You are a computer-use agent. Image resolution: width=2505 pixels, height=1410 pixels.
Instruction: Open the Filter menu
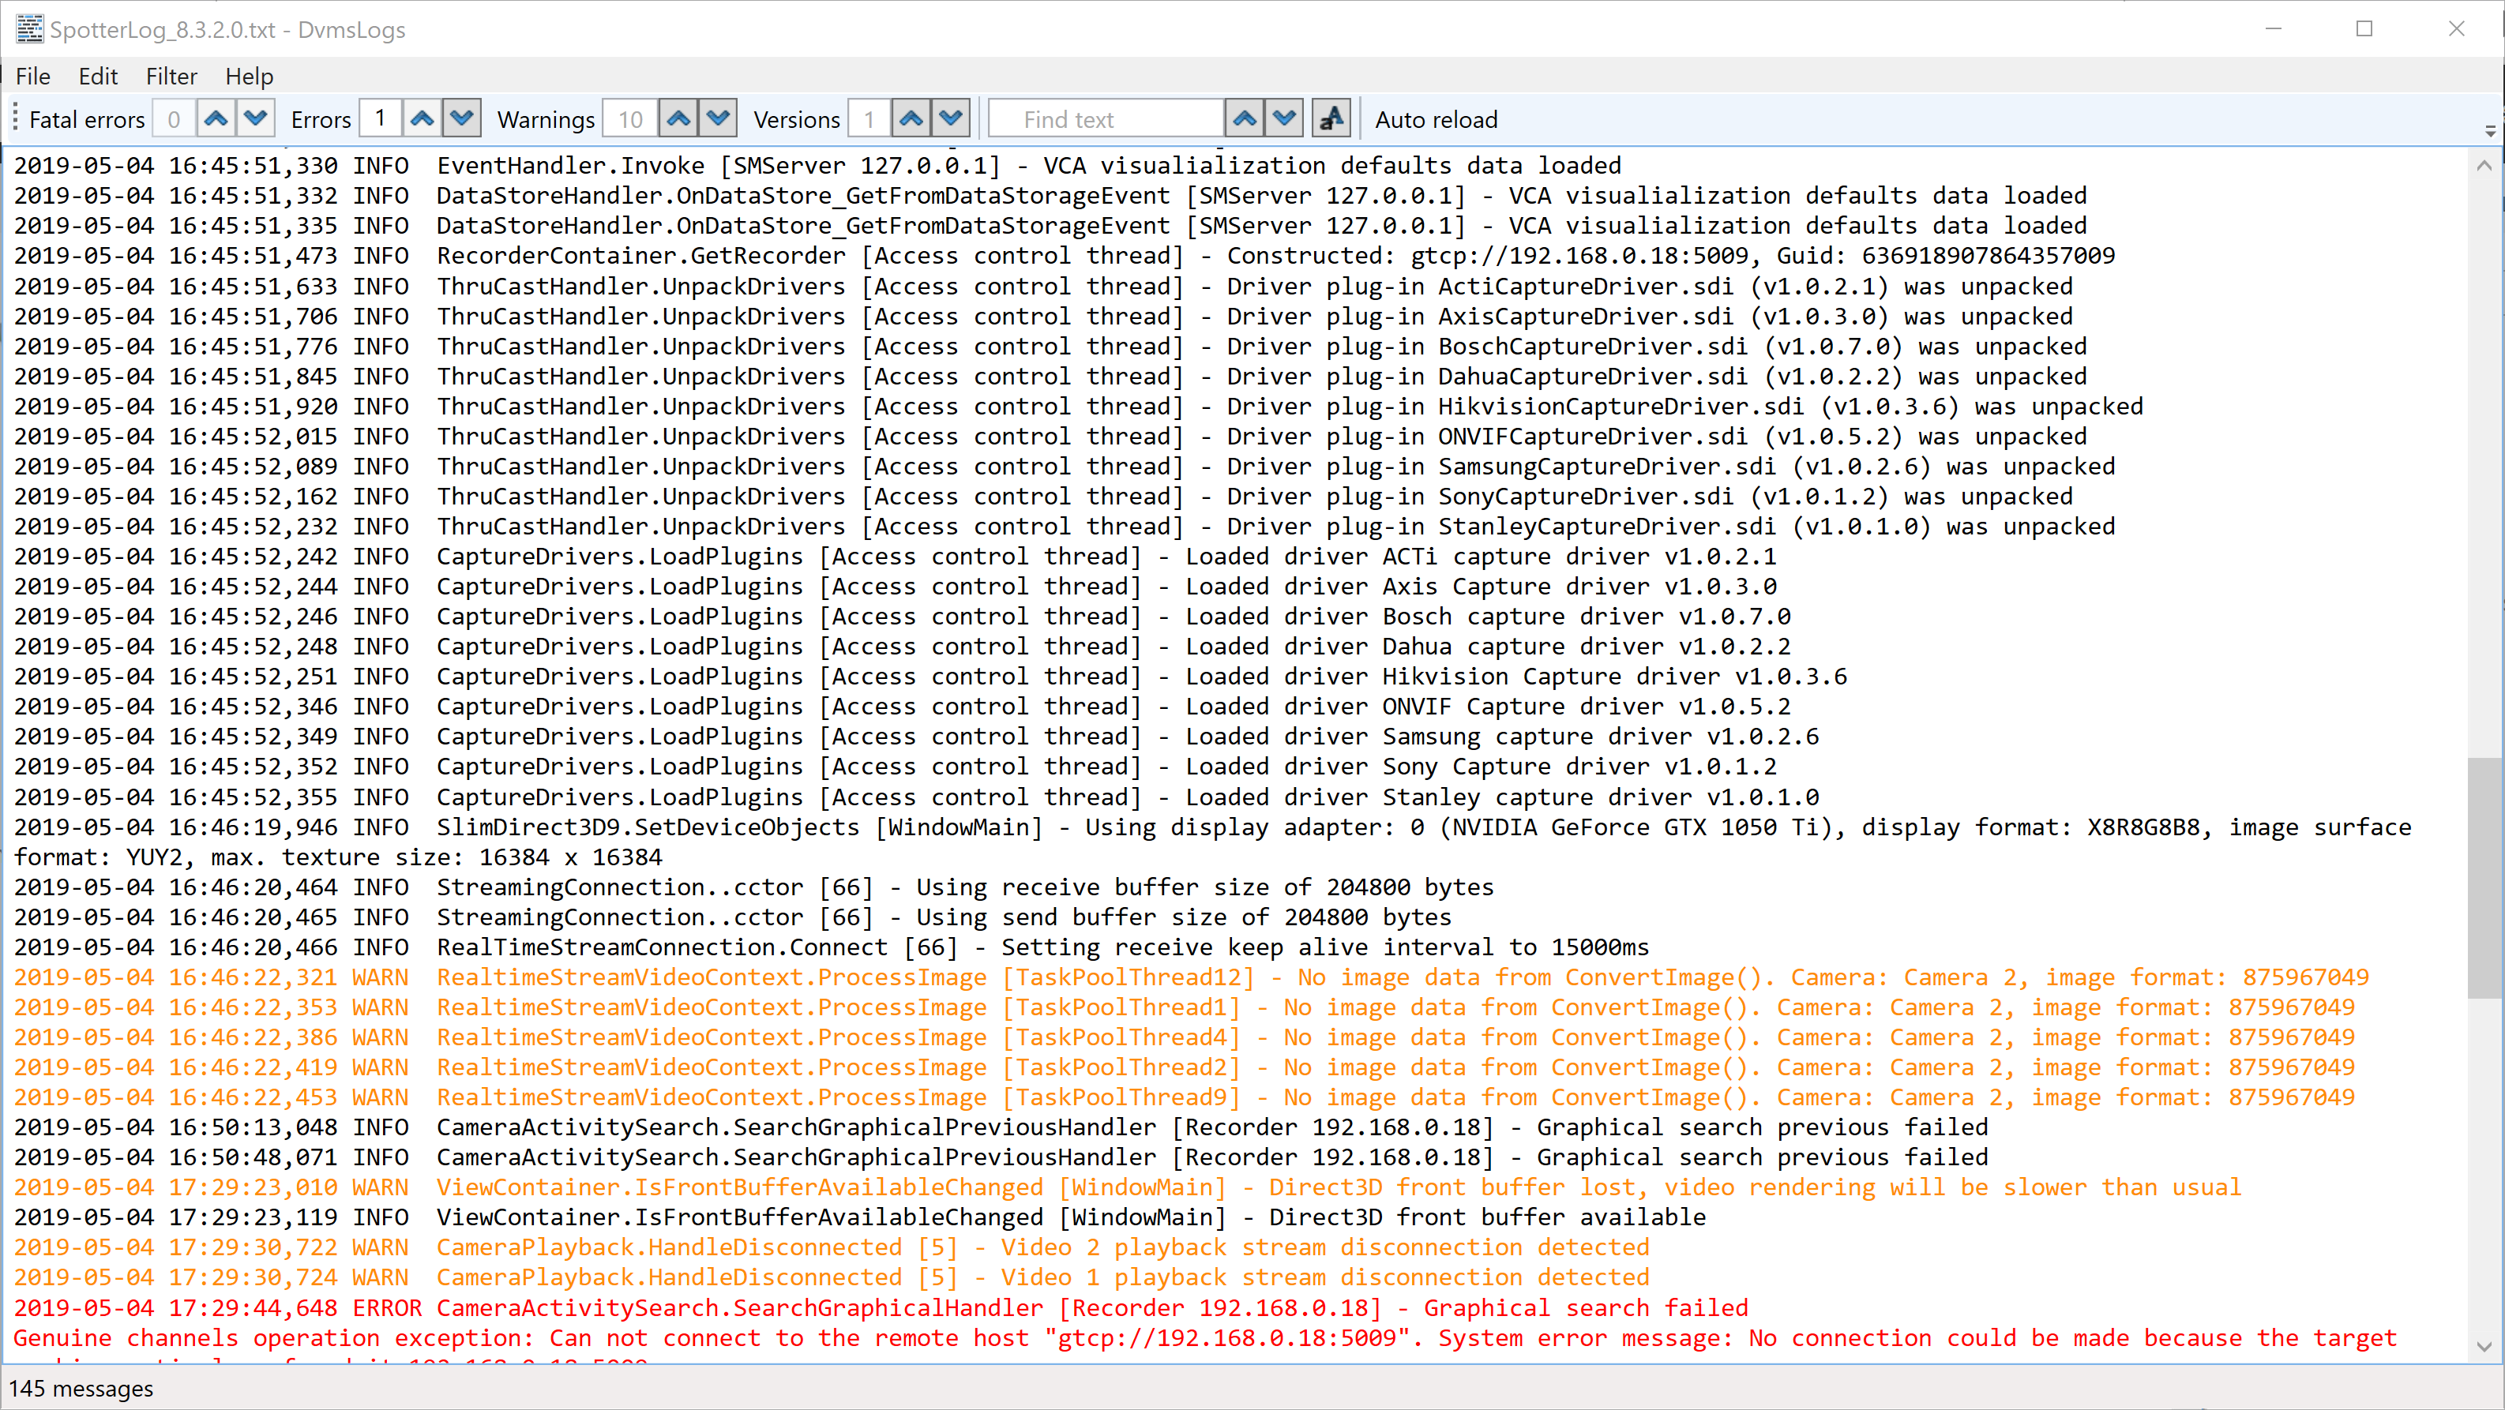(171, 76)
